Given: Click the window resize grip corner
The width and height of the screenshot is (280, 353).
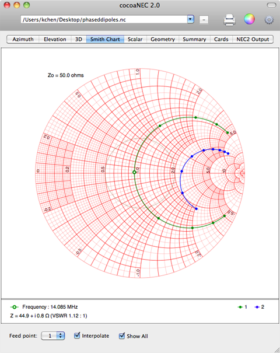Looking at the screenshot, I should point(276,349).
